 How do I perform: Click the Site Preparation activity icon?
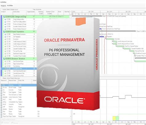(5, 37)
